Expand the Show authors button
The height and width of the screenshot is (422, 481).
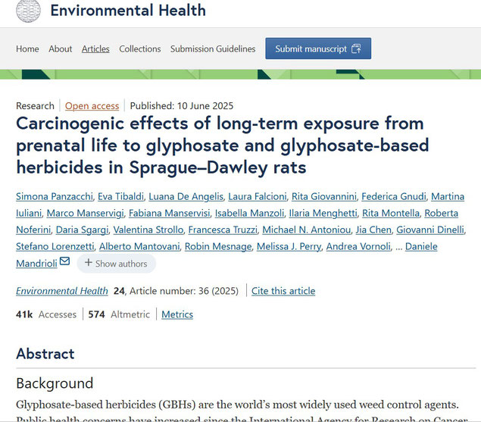pos(116,264)
